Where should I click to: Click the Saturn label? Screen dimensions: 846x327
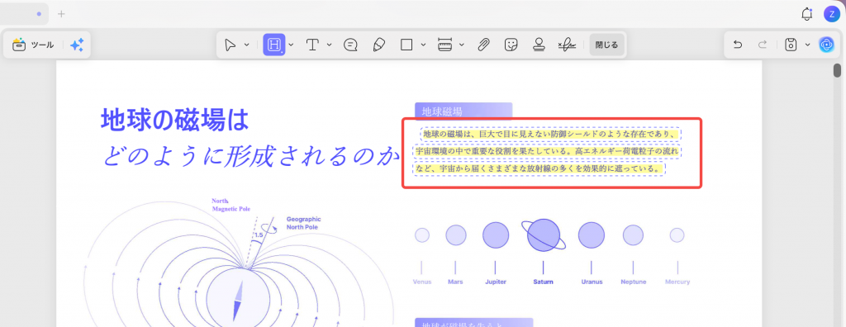544,282
